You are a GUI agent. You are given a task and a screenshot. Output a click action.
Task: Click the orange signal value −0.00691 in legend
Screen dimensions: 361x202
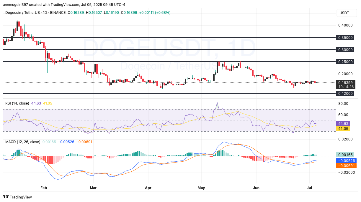(84, 142)
